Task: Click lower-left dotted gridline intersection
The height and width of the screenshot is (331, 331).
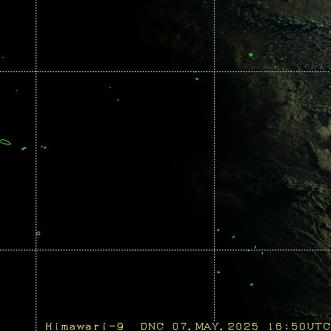Action: click(x=36, y=250)
